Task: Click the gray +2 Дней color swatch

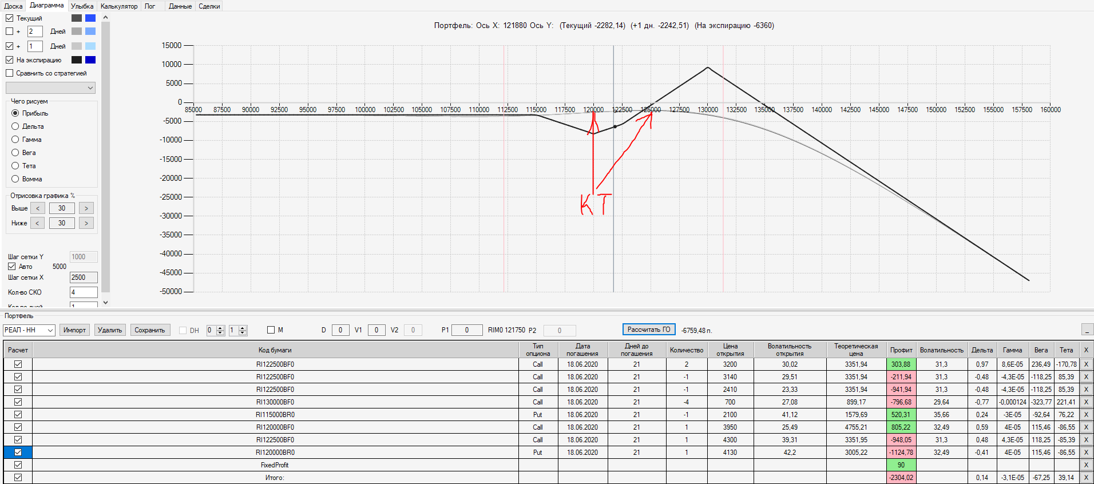Action: (x=77, y=31)
